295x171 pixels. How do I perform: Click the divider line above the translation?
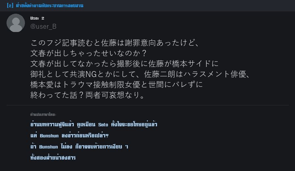147,105
